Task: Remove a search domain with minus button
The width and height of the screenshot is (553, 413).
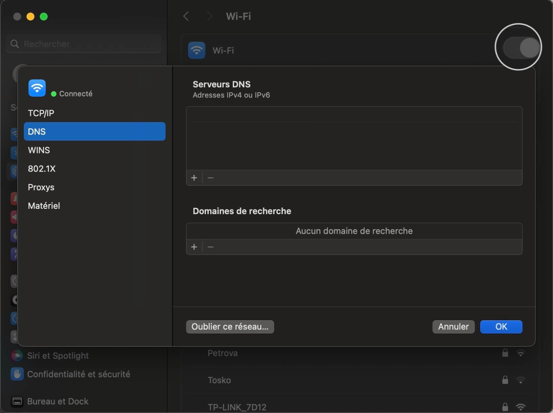Action: click(211, 247)
